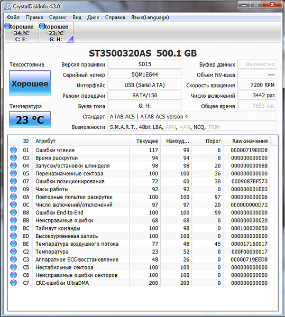This screenshot has width=285, height=317.
Task: Click status orb for Ошибки позиционирования row
Action: click(14, 181)
